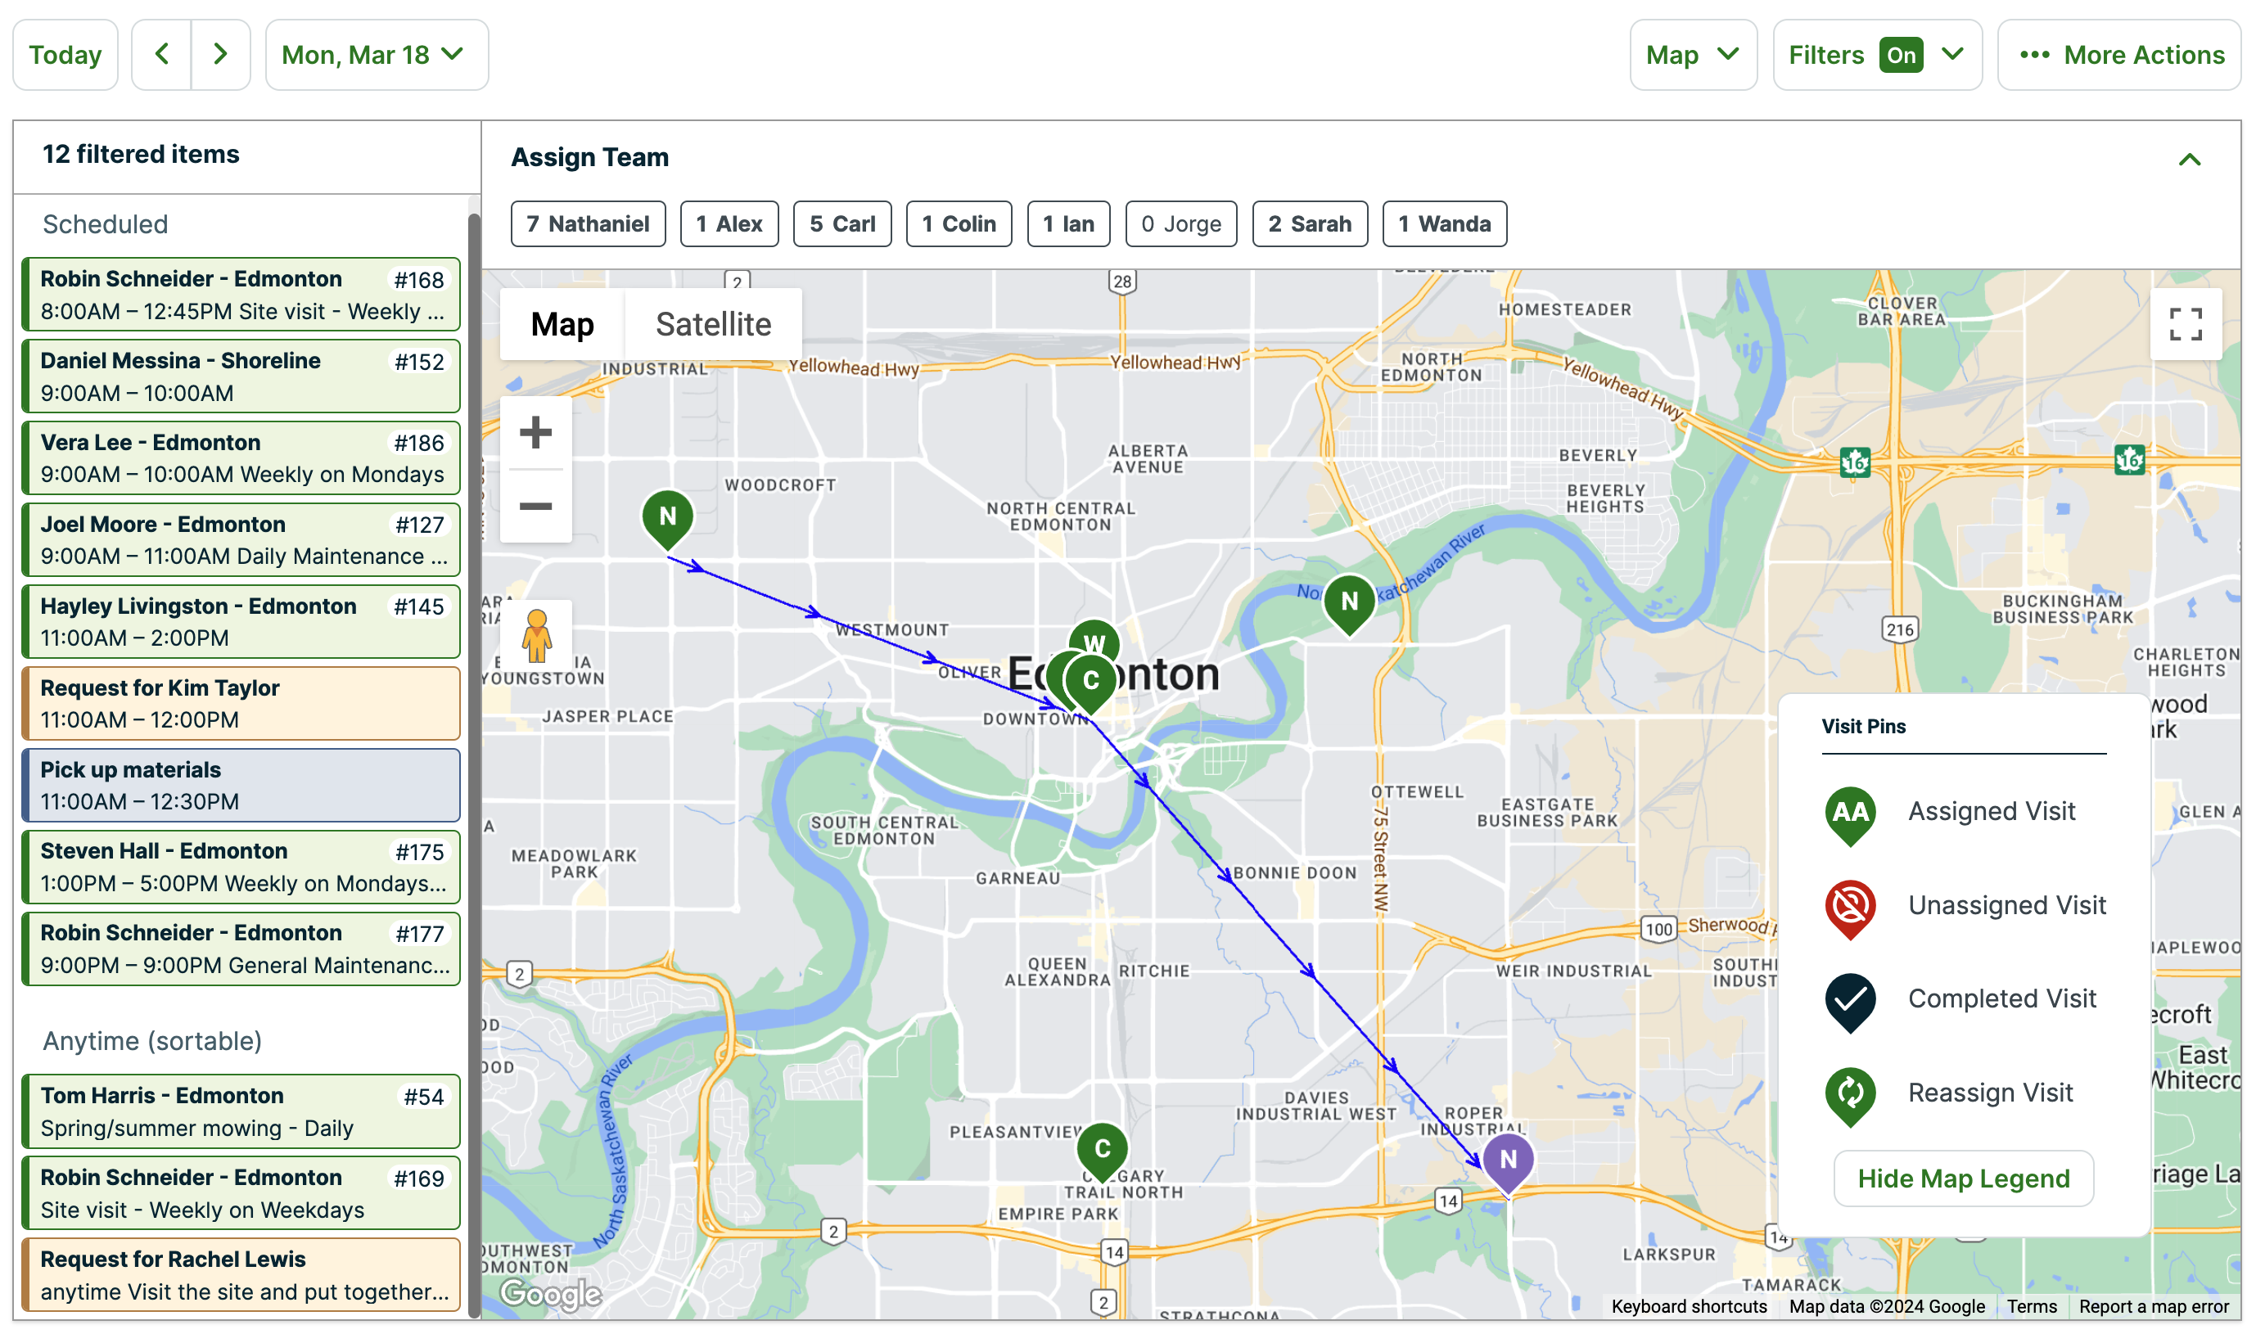The width and height of the screenshot is (2256, 1334).
Task: Zoom in on the map
Action: pyautogui.click(x=535, y=432)
